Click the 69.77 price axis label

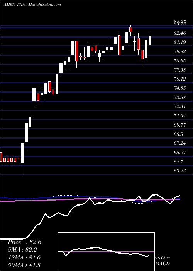(x=180, y=125)
